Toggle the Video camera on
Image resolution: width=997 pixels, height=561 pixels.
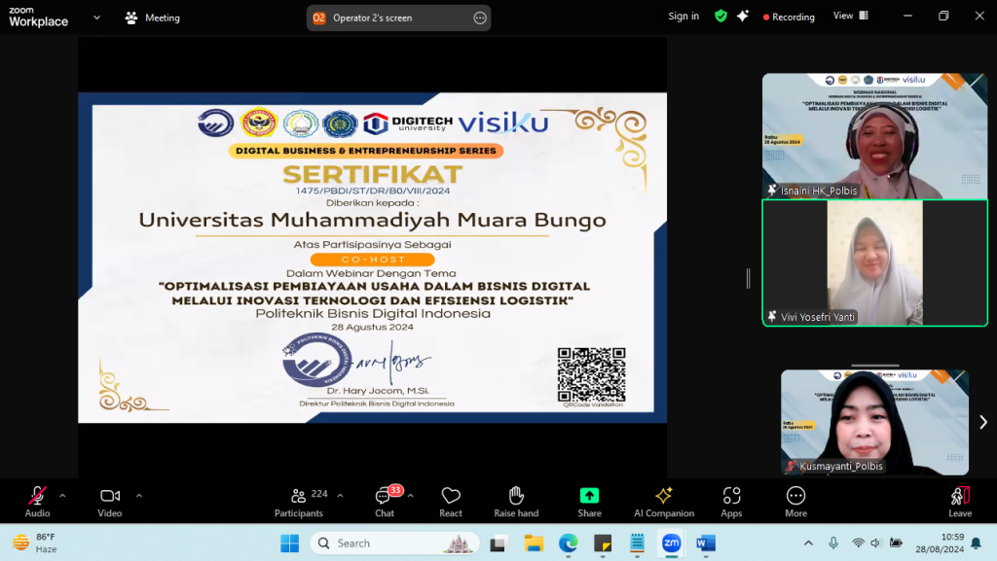point(110,501)
